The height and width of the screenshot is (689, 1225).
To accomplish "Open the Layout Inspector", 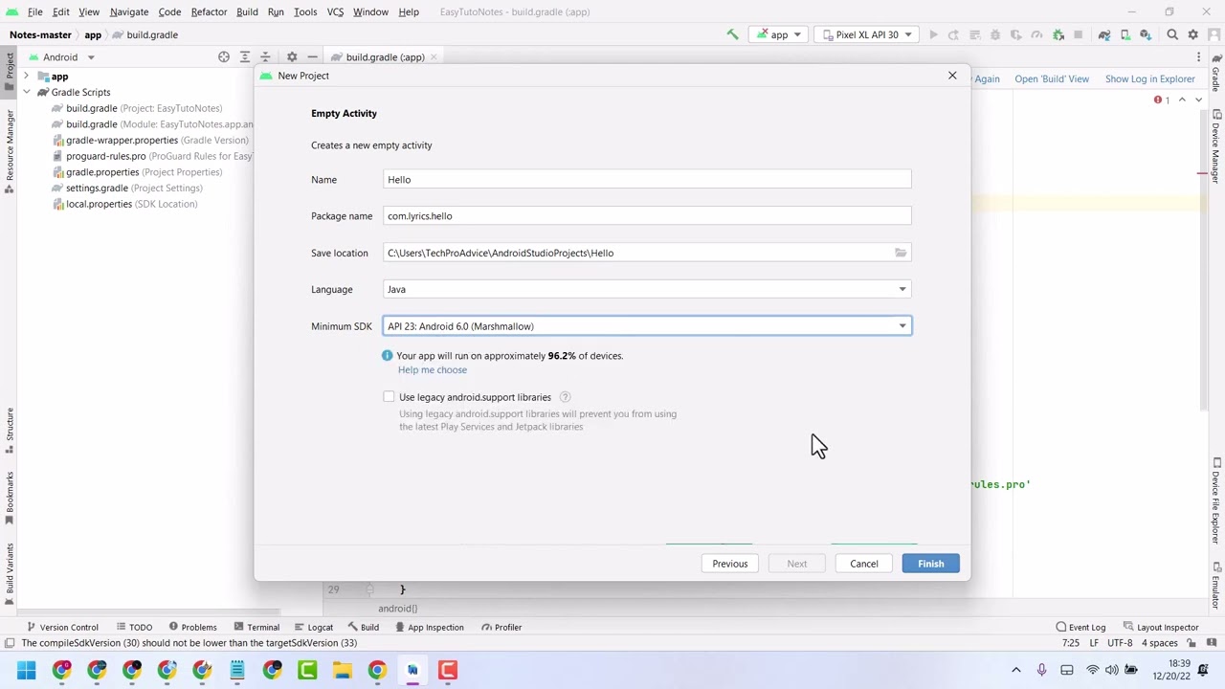I will pos(1160,628).
